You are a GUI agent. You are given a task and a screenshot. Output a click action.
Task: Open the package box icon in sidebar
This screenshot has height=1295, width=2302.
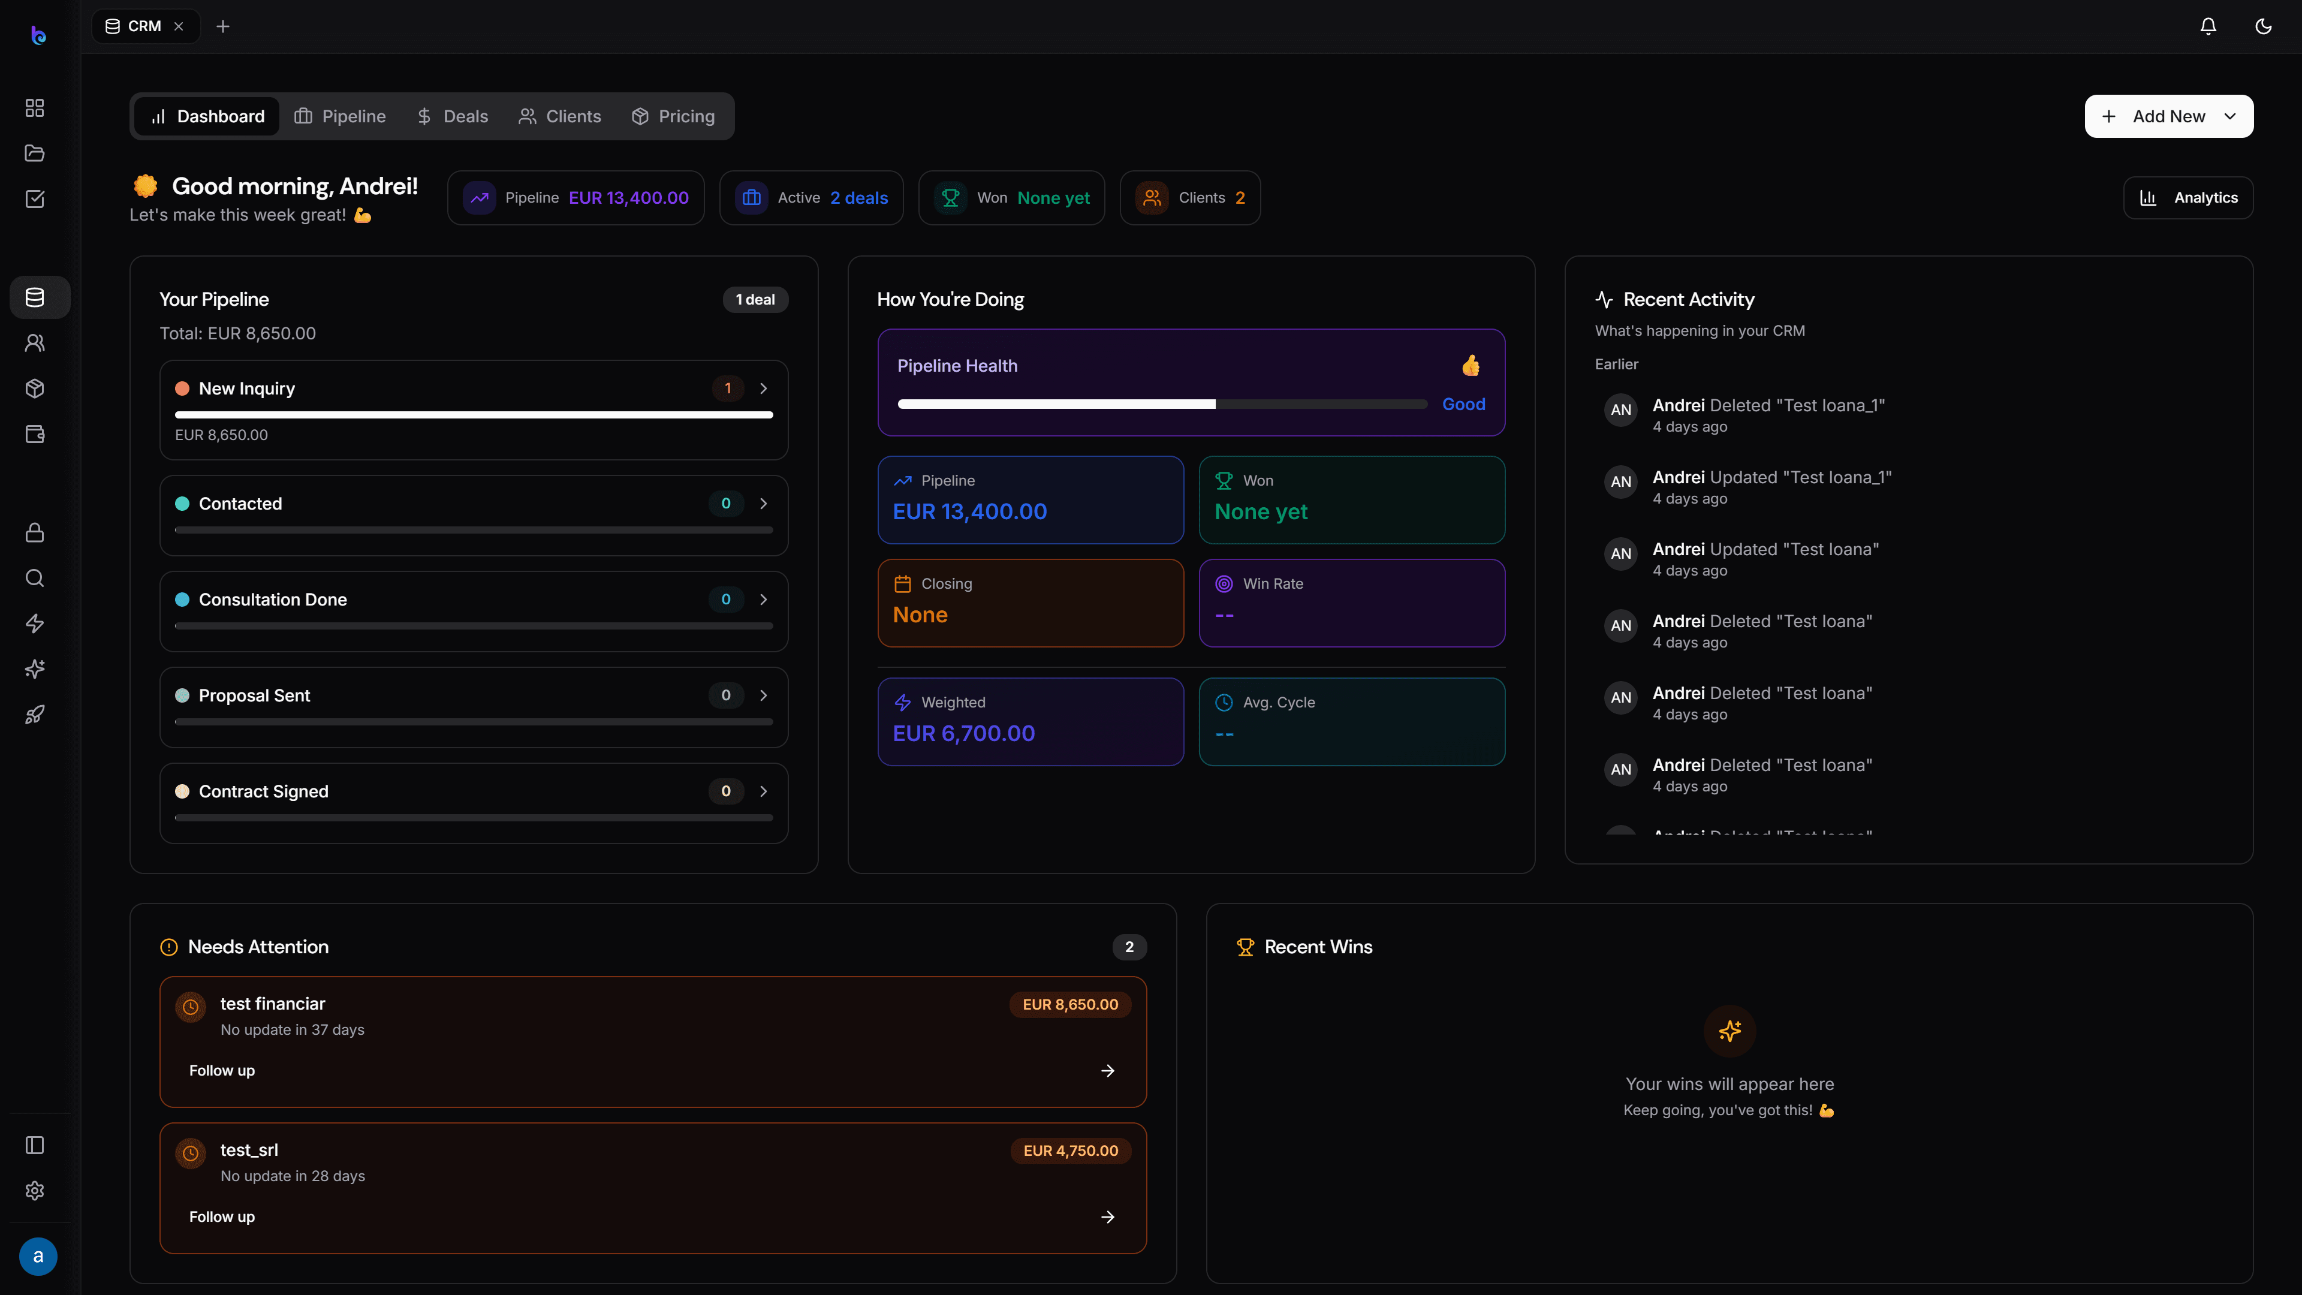point(35,389)
